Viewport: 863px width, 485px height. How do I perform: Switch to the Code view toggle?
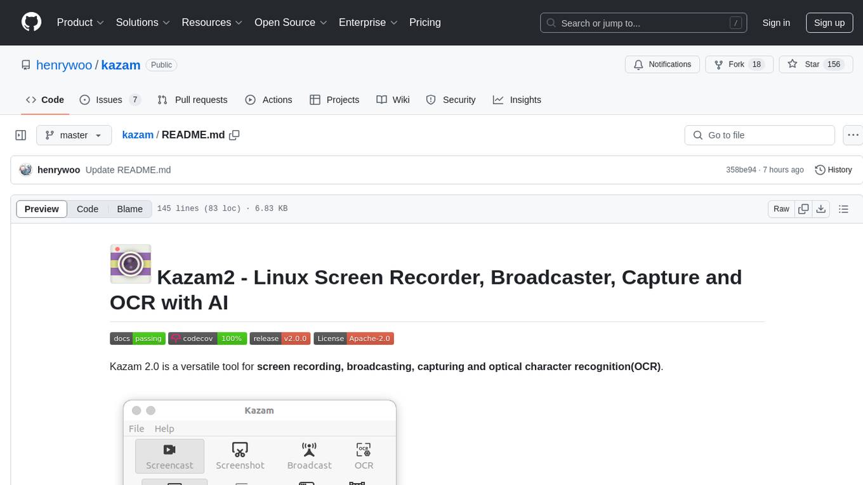(x=88, y=209)
